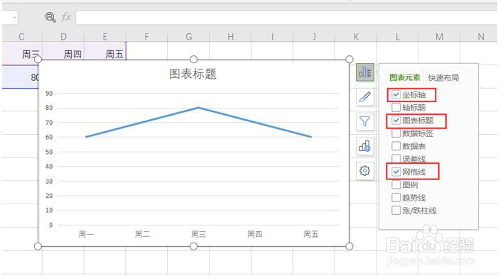Click the 90 value axis label
This screenshot has width=503, height=278.
pyautogui.click(x=49, y=93)
